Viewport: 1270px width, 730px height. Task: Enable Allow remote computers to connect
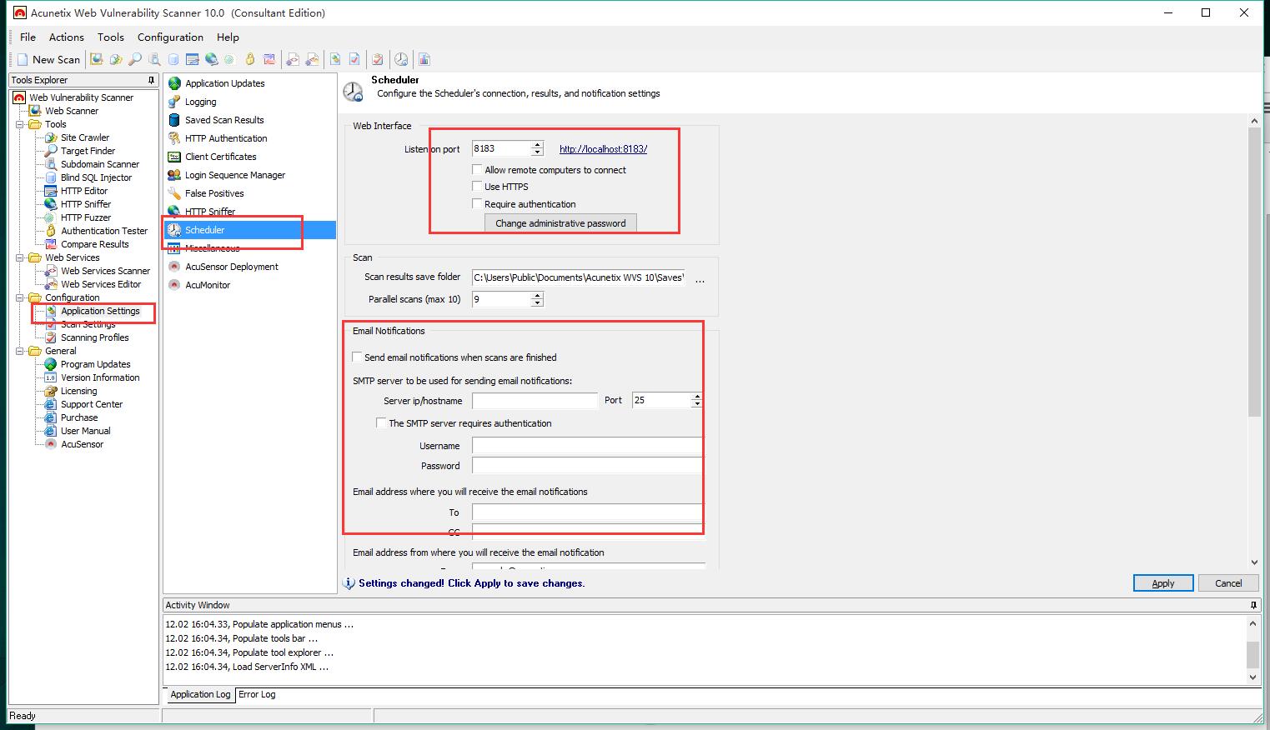tap(477, 170)
